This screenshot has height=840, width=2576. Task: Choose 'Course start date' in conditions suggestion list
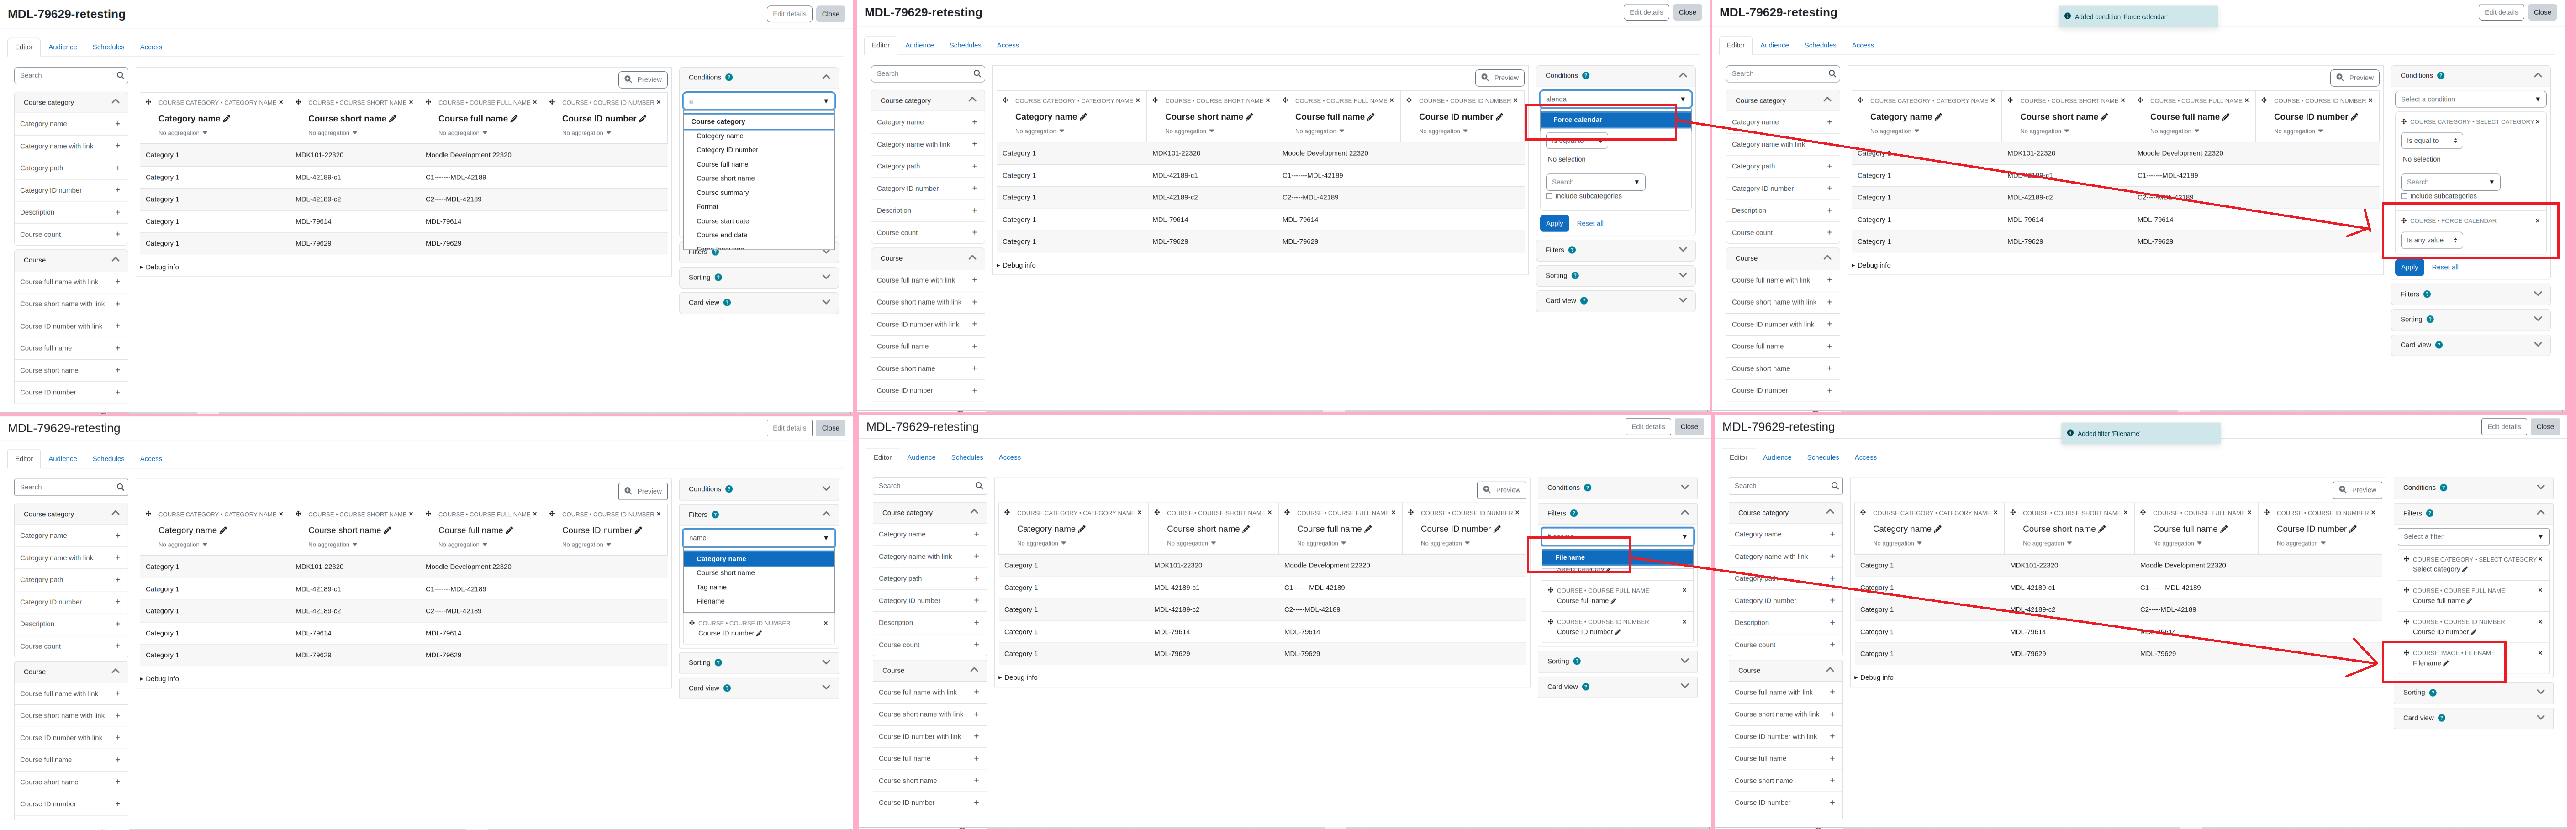tap(722, 221)
